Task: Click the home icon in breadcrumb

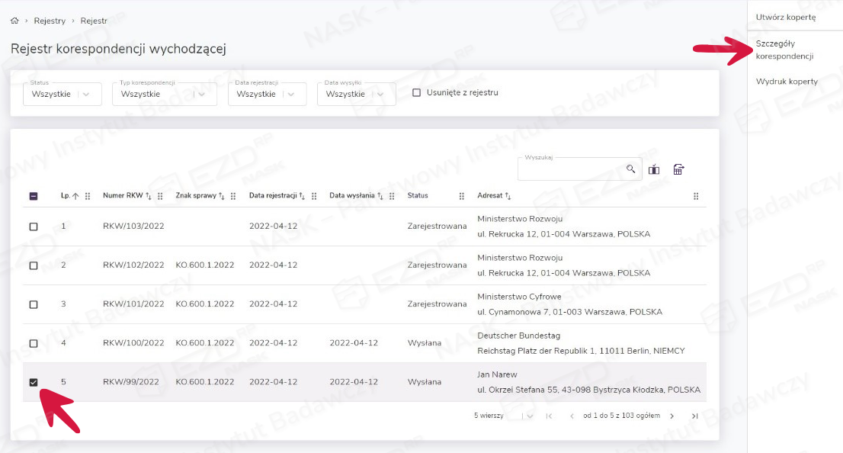Action: pos(14,21)
